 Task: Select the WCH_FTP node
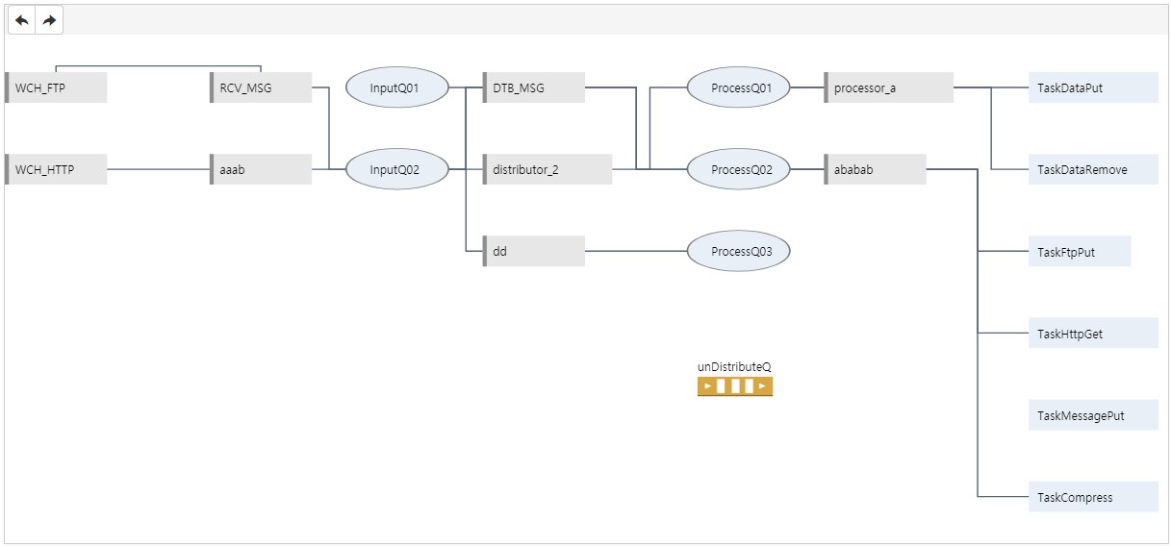tap(56, 87)
